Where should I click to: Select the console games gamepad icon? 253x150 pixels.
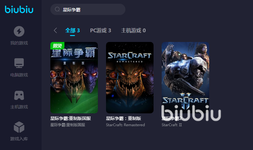(19, 95)
